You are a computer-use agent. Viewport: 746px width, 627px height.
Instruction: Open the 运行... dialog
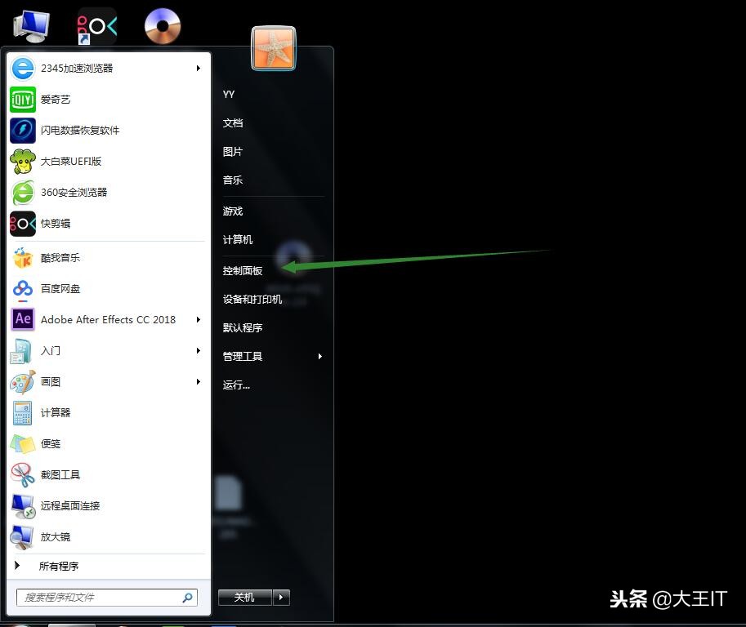point(235,385)
